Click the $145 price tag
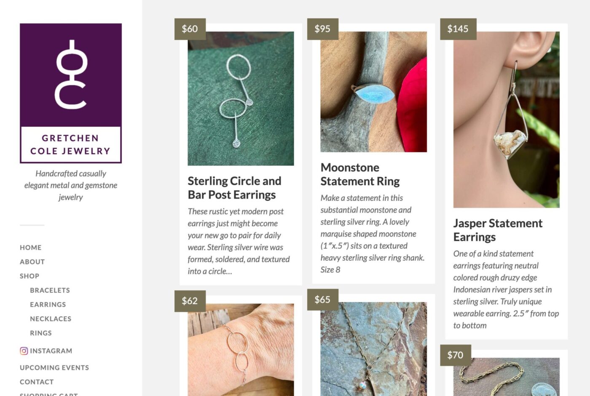590x396 pixels. click(458, 29)
